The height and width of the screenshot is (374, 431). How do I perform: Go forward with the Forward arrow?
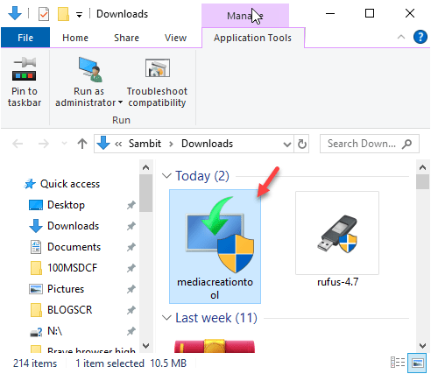[44, 144]
